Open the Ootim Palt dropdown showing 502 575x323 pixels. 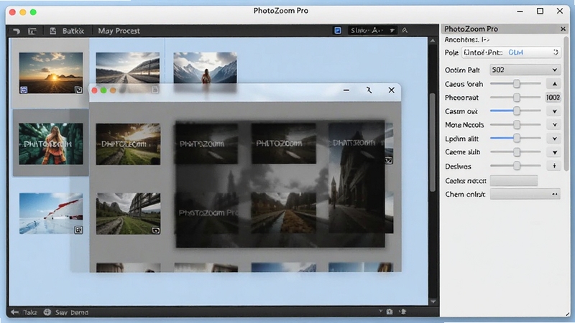click(x=525, y=70)
